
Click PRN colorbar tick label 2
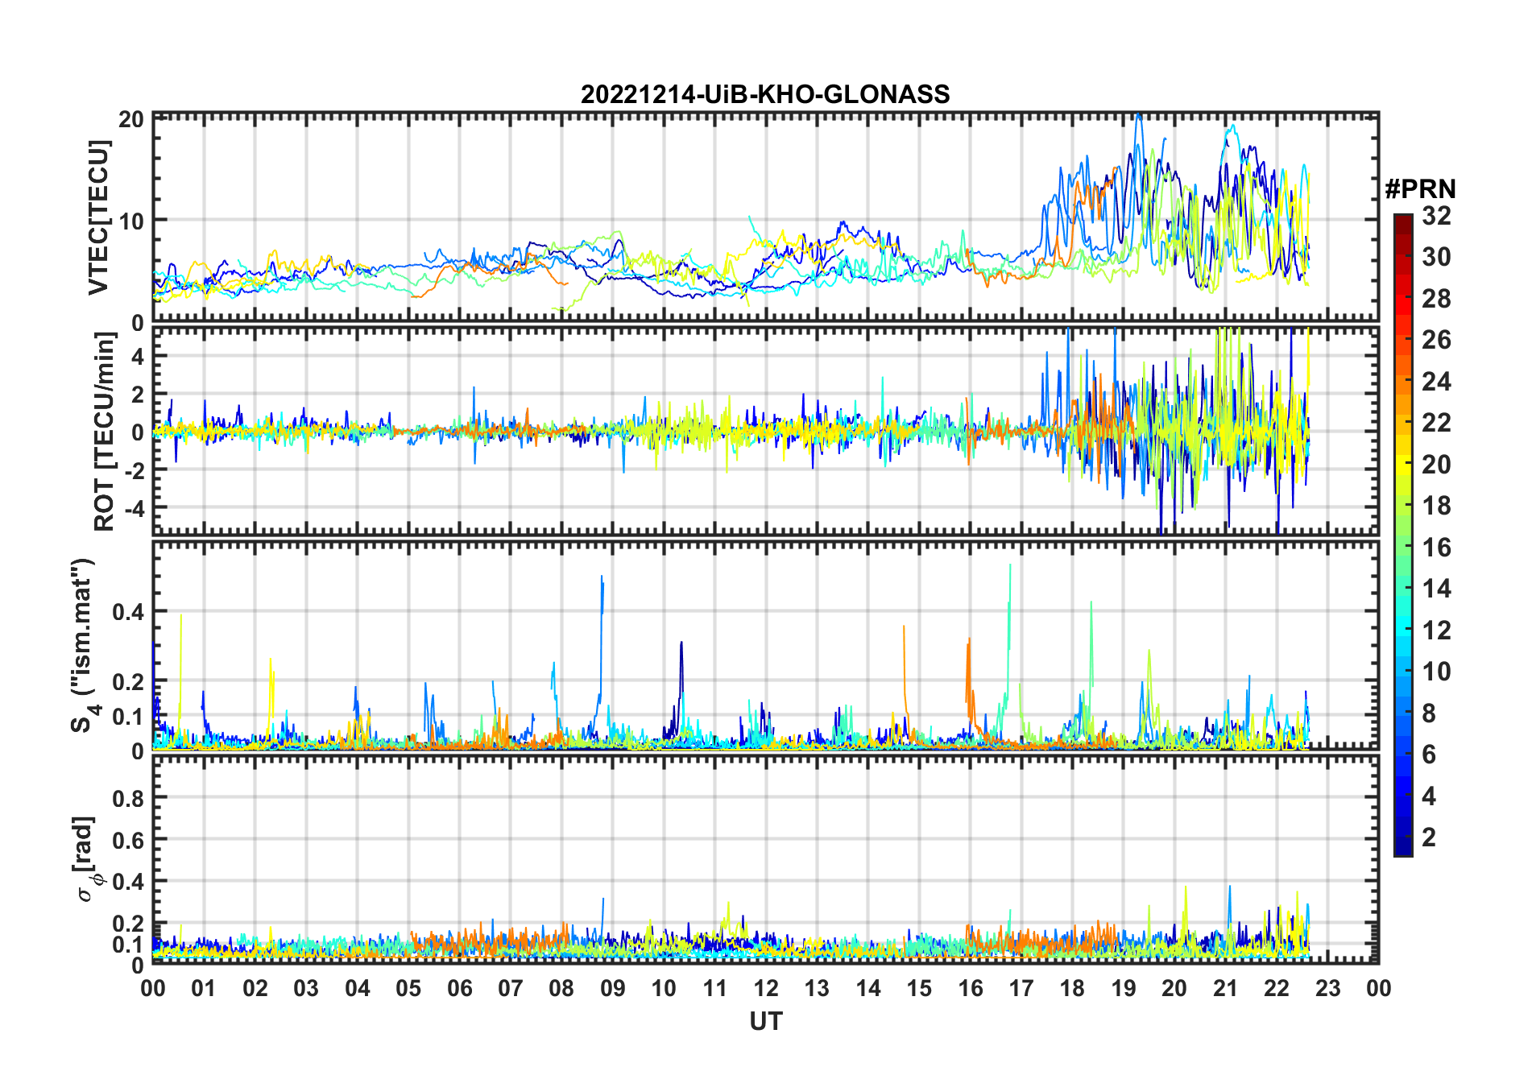[x=1429, y=837]
